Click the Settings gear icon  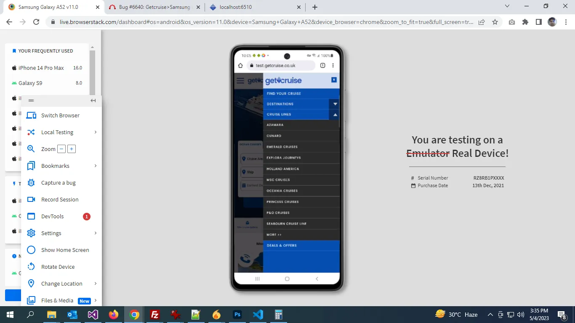[x=31, y=233]
